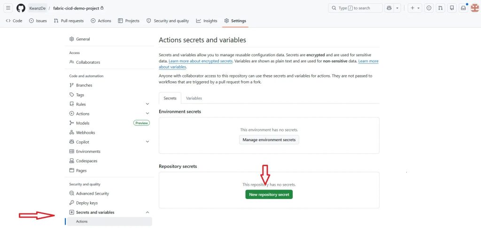Go to Security and quality tab
This screenshot has width=481, height=228.
[168, 21]
